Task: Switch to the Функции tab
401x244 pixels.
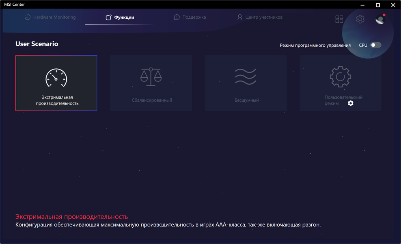Action: (x=120, y=17)
